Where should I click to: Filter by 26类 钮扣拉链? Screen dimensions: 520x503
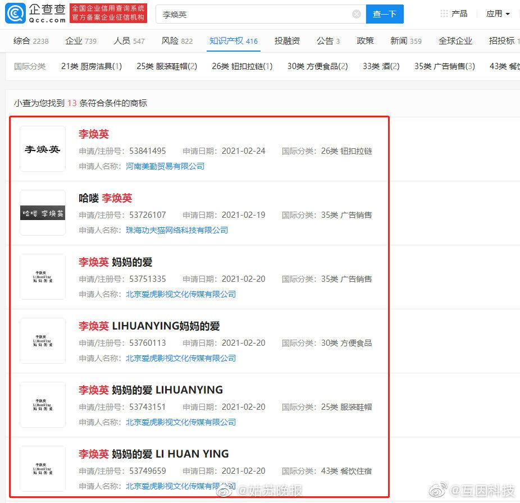click(242, 66)
